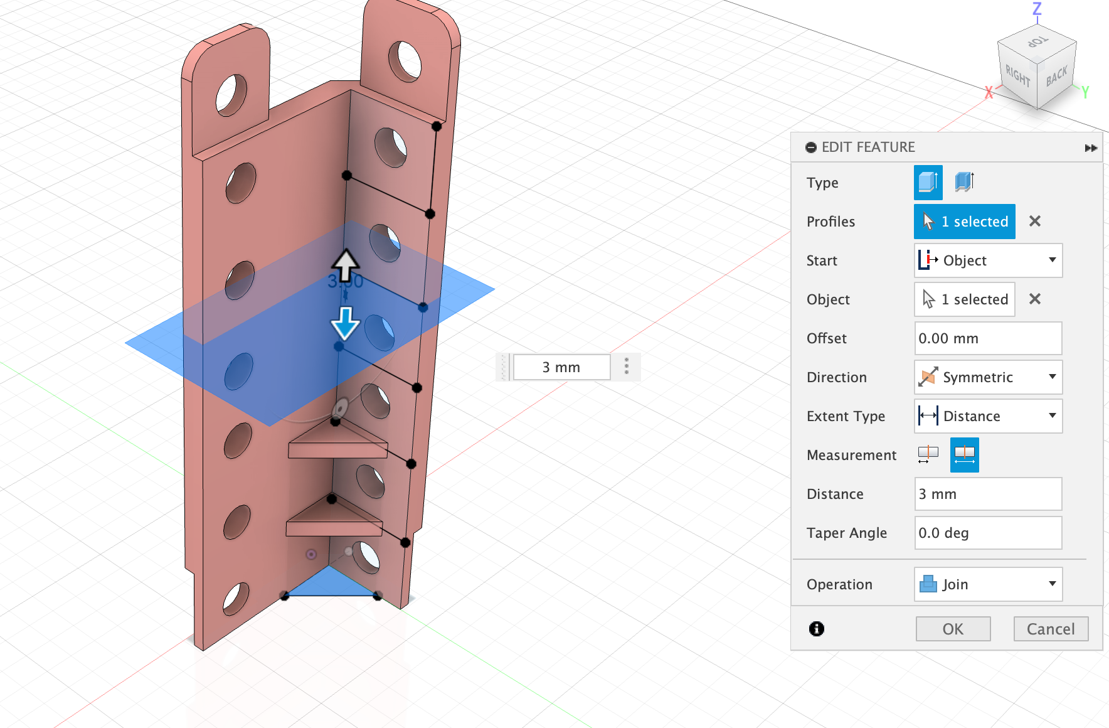Screen dimensions: 1109x728
Task: Click the taper angle circular manipulator
Action: 340,408
